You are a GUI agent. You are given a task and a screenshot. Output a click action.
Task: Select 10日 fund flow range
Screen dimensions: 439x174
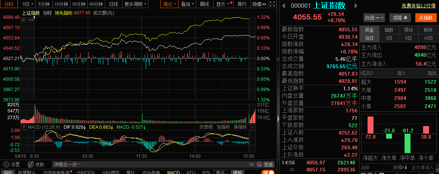pyautogui.click(x=428, y=38)
